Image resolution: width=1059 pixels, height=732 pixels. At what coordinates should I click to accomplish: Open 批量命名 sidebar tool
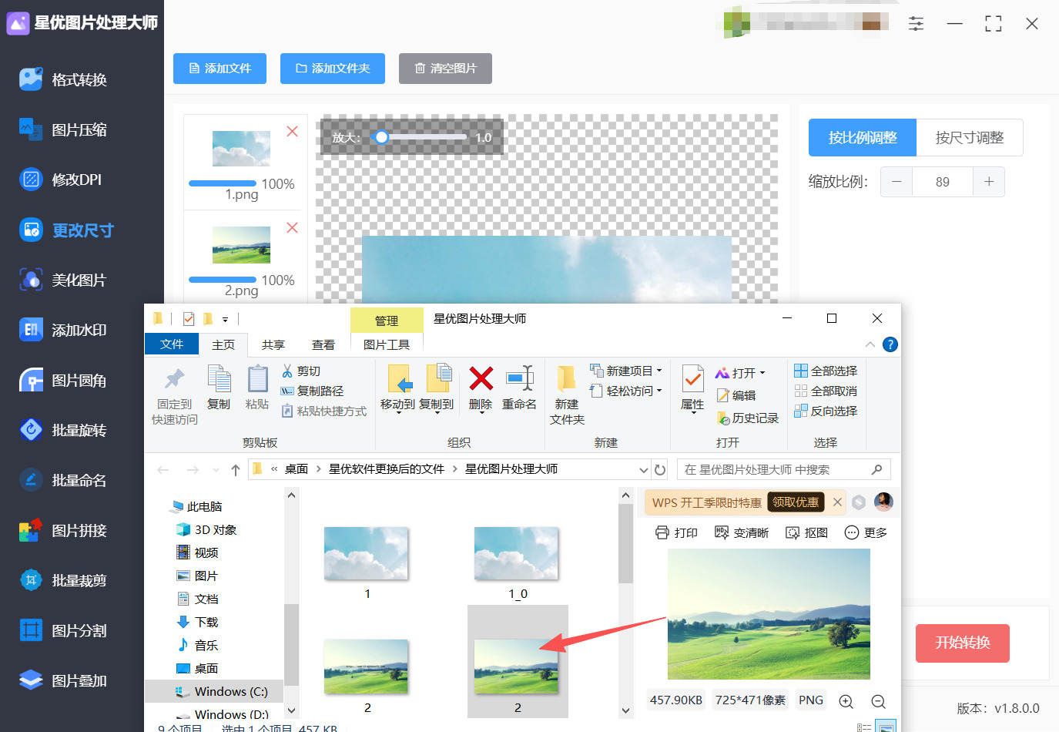tap(65, 480)
